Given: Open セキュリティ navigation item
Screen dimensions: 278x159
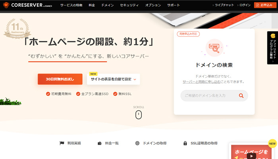Looking at the screenshot, I should (129, 5).
